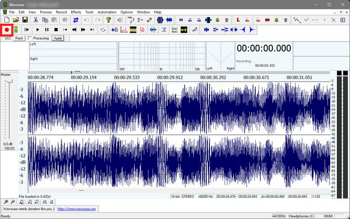Click the Undo arrow icon
Image resolution: width=350 pixels, height=219 pixels.
(x=87, y=20)
